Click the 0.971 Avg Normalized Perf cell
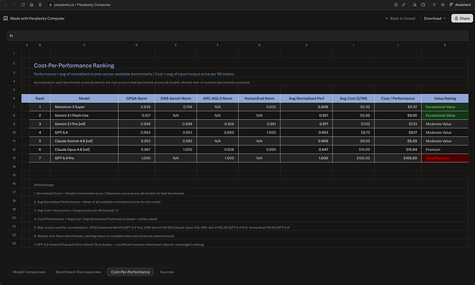Screen dimensions: 475x285 [306, 124]
